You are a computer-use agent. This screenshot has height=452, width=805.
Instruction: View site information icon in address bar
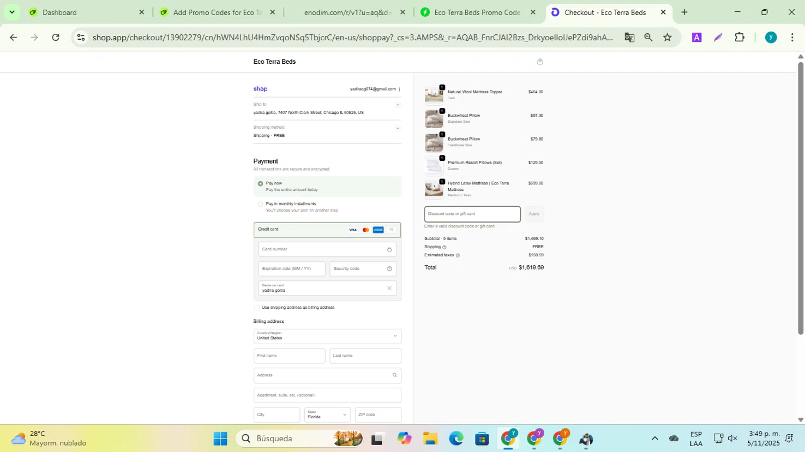[81, 37]
